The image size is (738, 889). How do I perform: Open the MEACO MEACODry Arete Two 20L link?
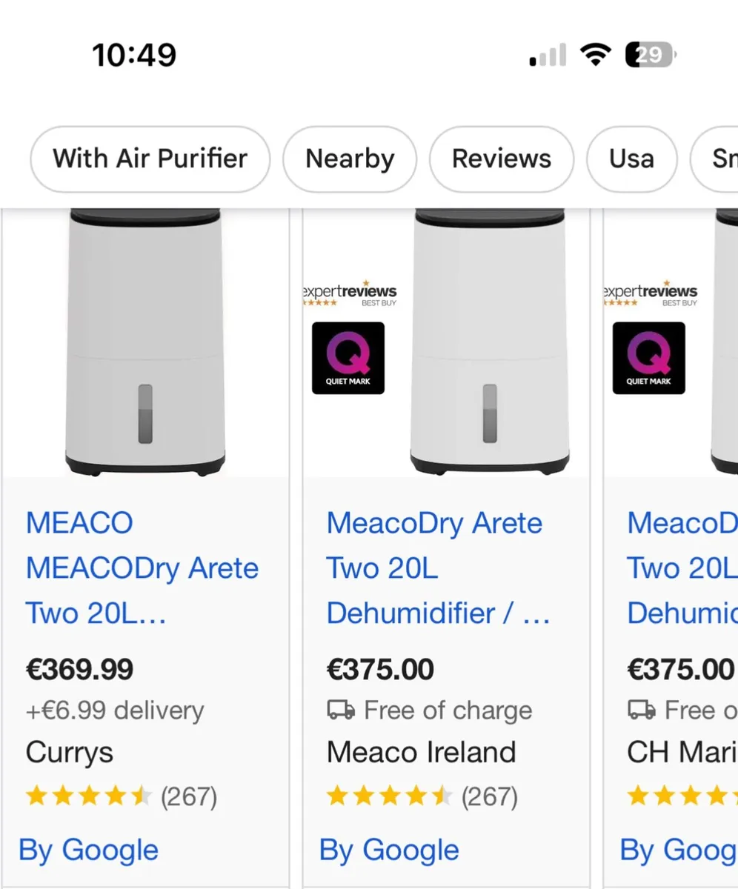coord(142,568)
